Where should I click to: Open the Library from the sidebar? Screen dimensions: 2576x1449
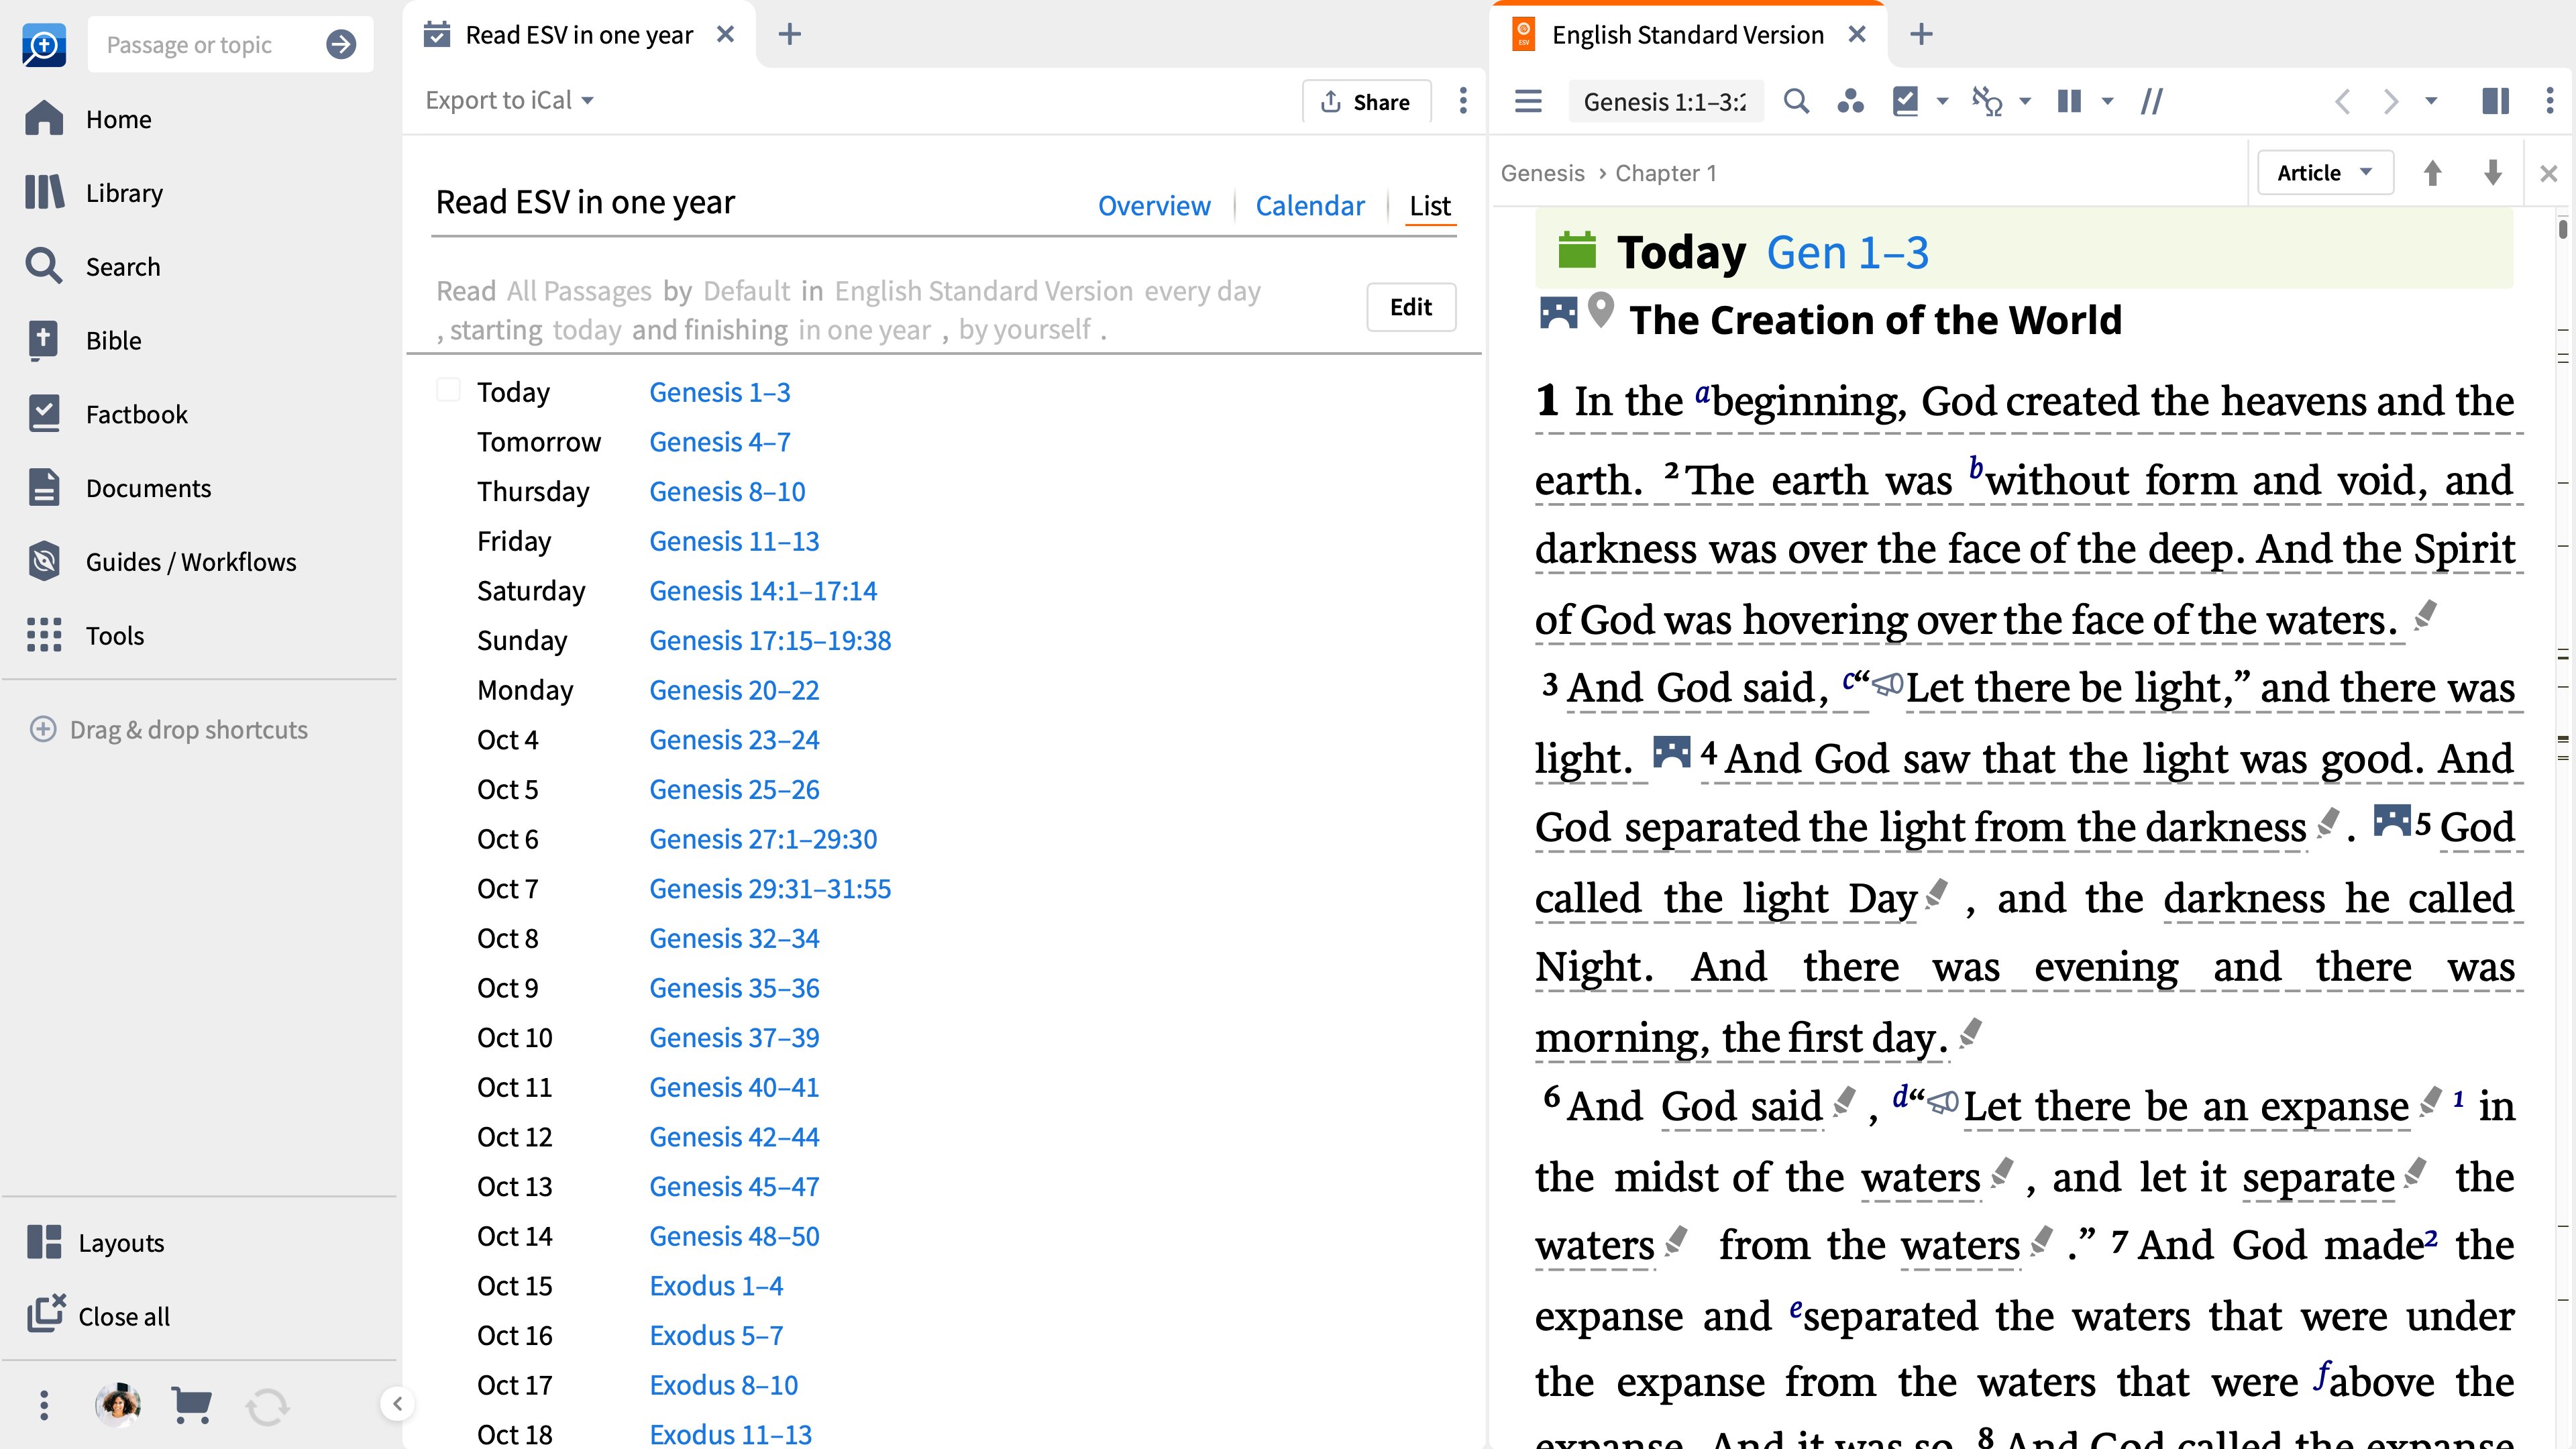(95, 193)
